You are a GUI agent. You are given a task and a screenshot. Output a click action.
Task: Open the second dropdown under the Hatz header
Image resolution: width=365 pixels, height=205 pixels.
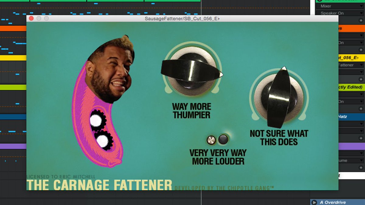point(351,131)
